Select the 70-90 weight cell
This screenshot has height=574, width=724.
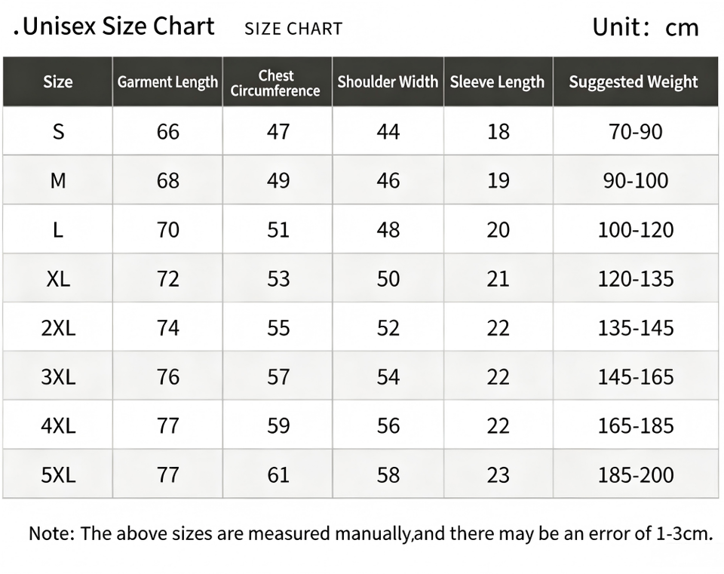point(636,131)
